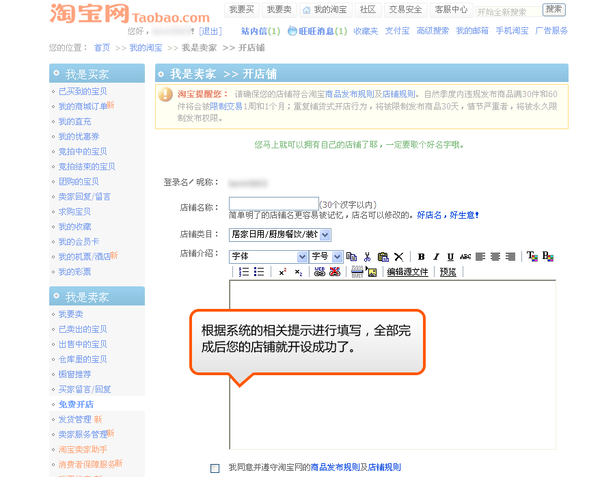Open the 字体 font dropdown

269,256
